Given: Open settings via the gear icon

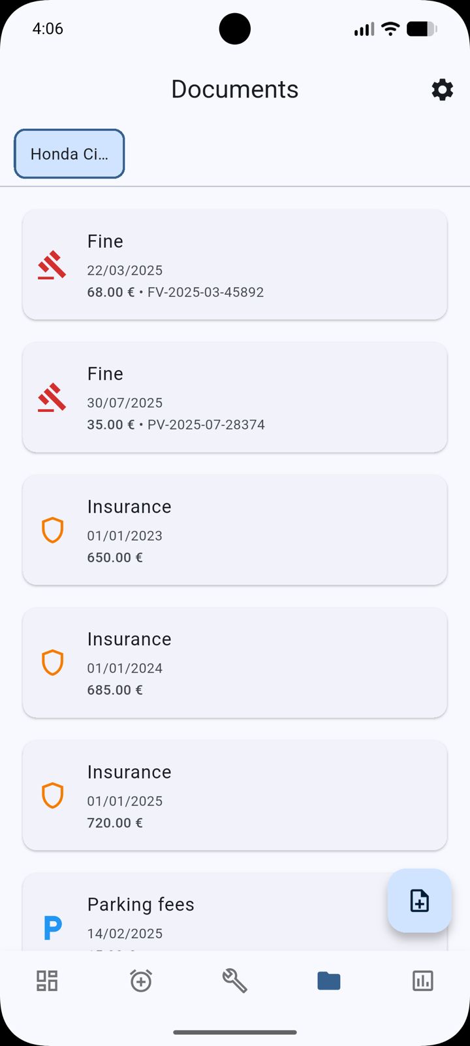Looking at the screenshot, I should tap(442, 90).
